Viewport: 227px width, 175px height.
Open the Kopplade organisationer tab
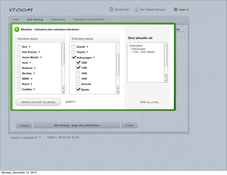[x=89, y=19]
